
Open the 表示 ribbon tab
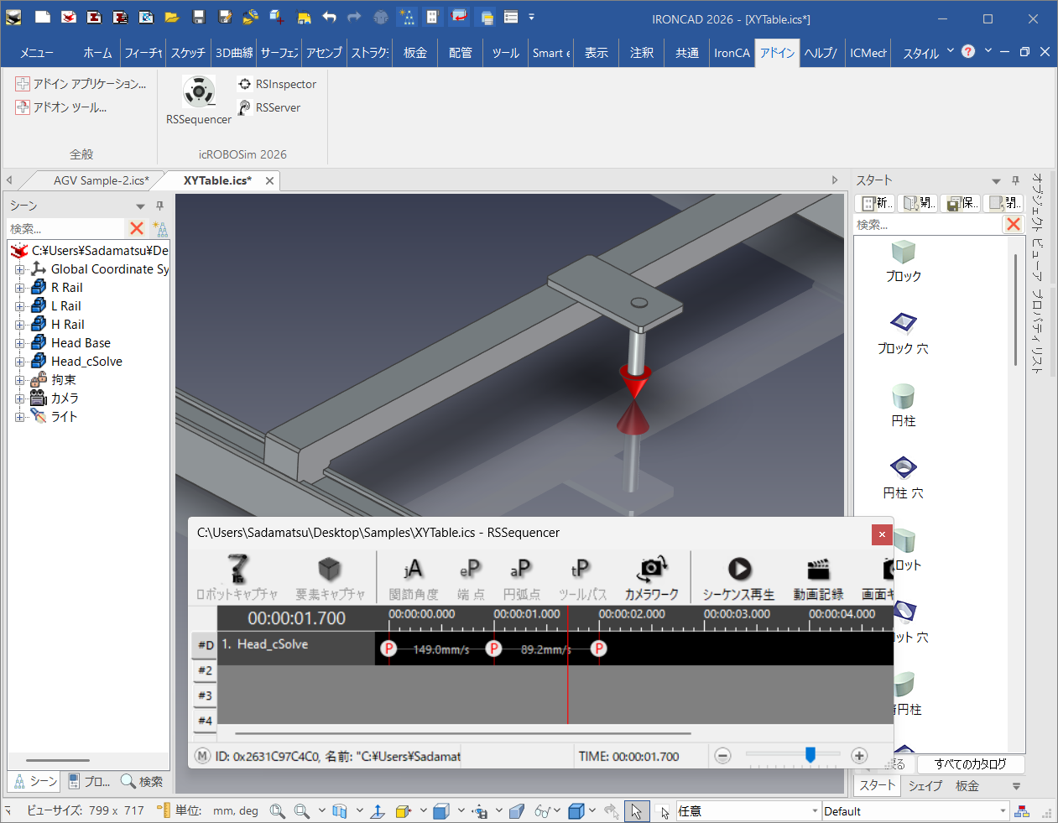point(597,53)
